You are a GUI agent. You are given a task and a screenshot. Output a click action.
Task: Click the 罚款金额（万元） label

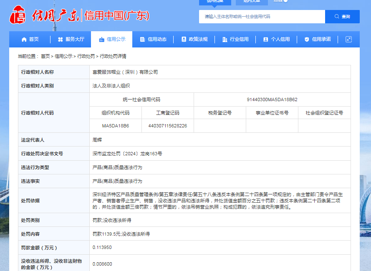click(39, 248)
